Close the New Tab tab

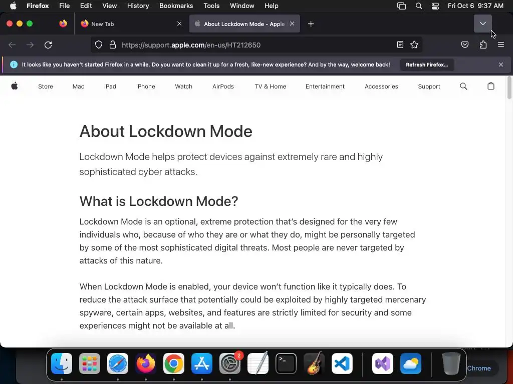point(179,23)
